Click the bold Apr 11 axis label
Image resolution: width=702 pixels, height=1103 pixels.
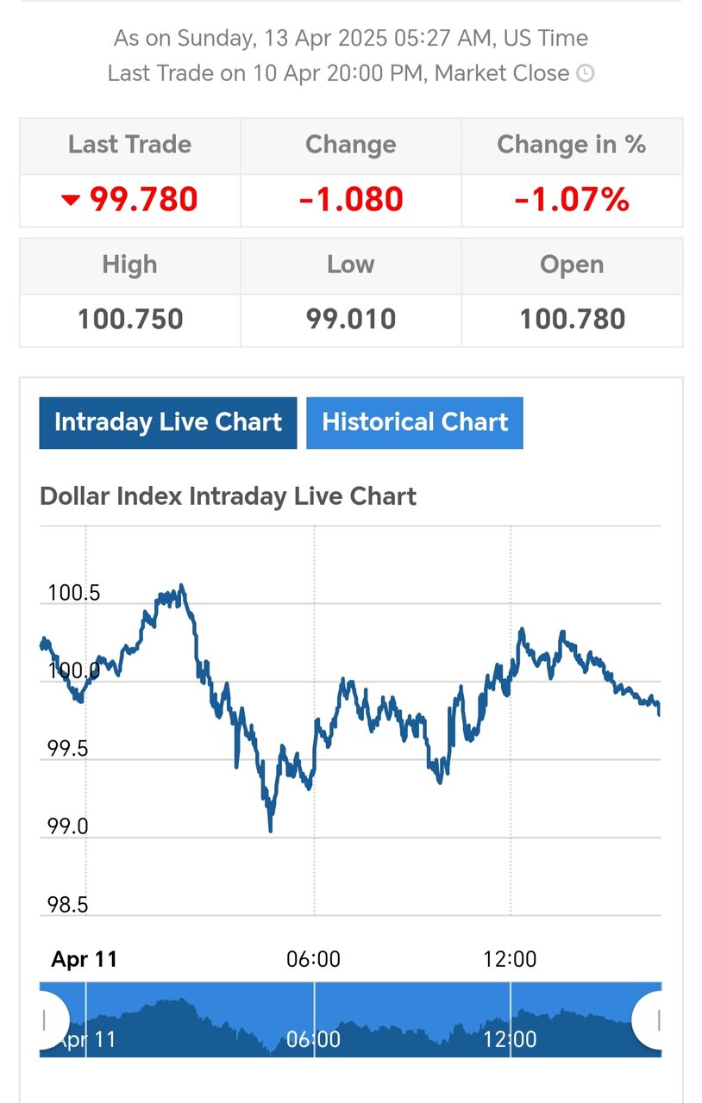pyautogui.click(x=85, y=959)
